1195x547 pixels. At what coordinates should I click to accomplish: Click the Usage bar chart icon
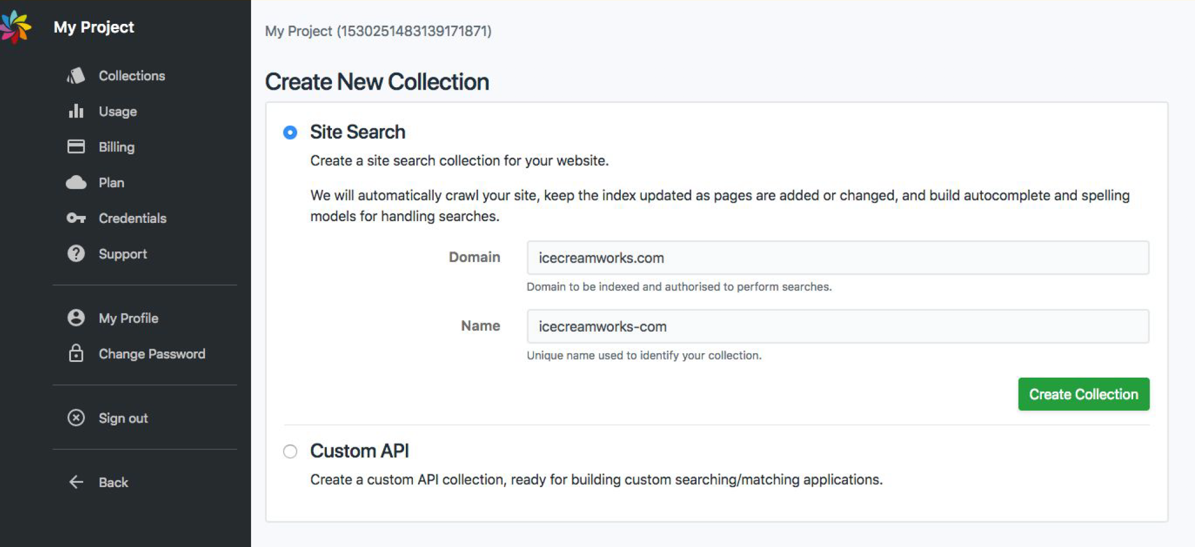[x=76, y=111]
